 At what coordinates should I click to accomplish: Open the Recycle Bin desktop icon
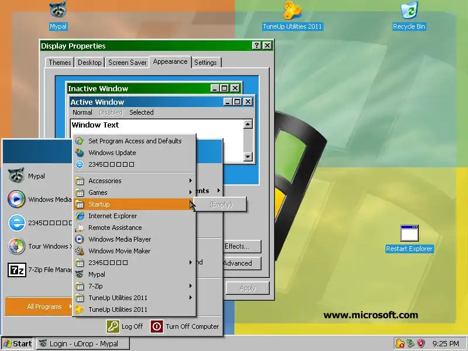[409, 11]
